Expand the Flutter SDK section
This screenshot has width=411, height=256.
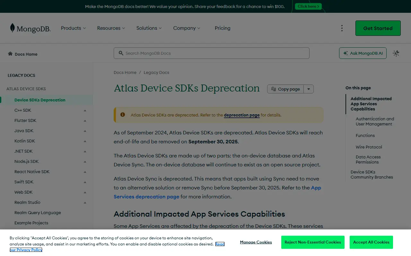point(85,121)
